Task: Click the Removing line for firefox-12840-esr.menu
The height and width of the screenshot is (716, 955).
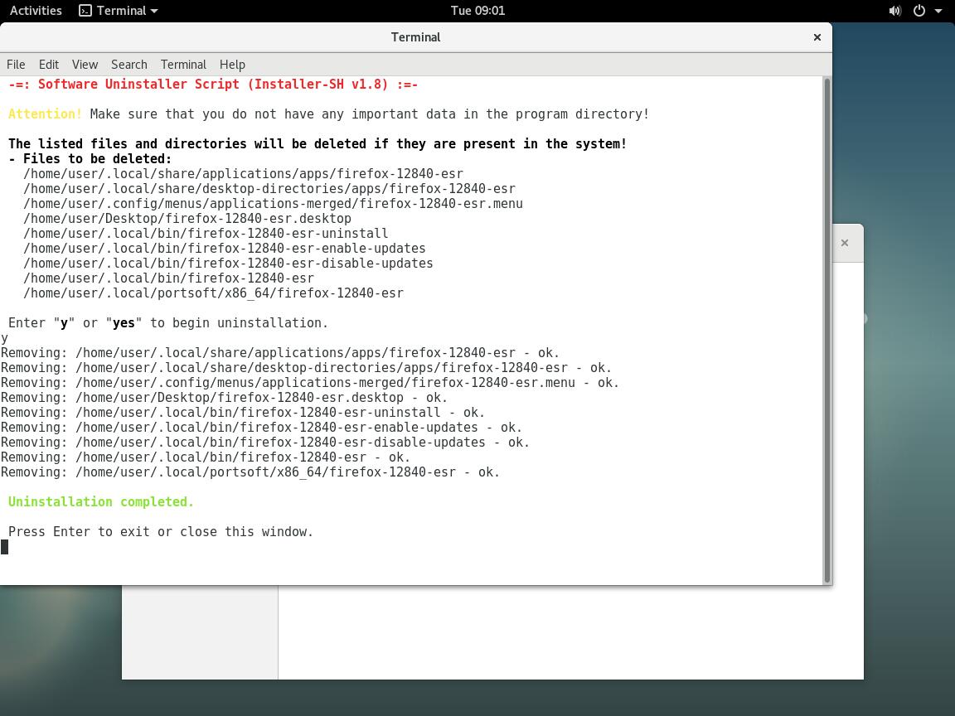Action: [x=310, y=382]
